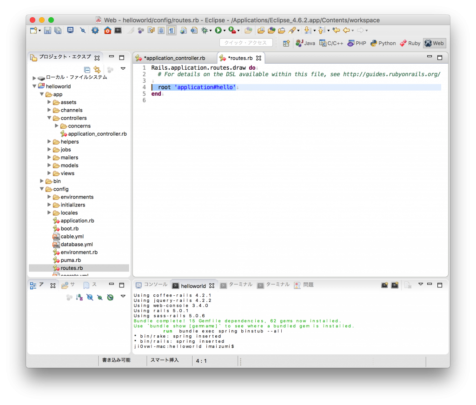Image resolution: width=476 pixels, height=405 pixels.
Task: Click the Save All icon
Action: 58,30
